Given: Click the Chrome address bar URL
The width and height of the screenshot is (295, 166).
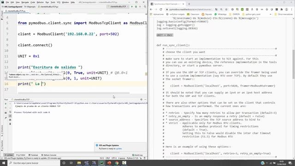Looking at the screenshot, I should click(x=191, y=9).
